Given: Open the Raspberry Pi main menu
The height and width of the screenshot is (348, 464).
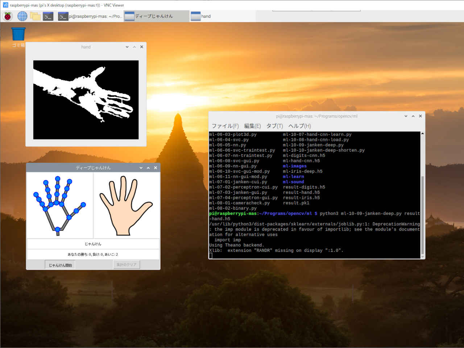Looking at the screenshot, I should tap(8, 16).
